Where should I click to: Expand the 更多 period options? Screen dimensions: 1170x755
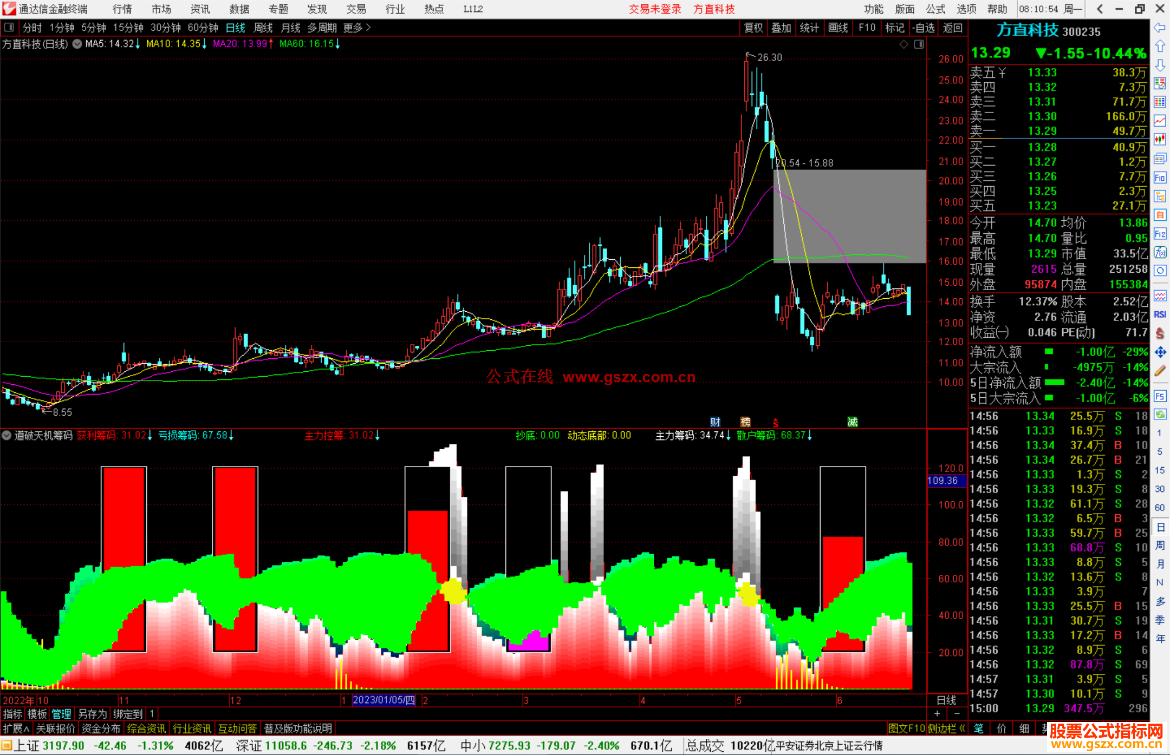(356, 28)
